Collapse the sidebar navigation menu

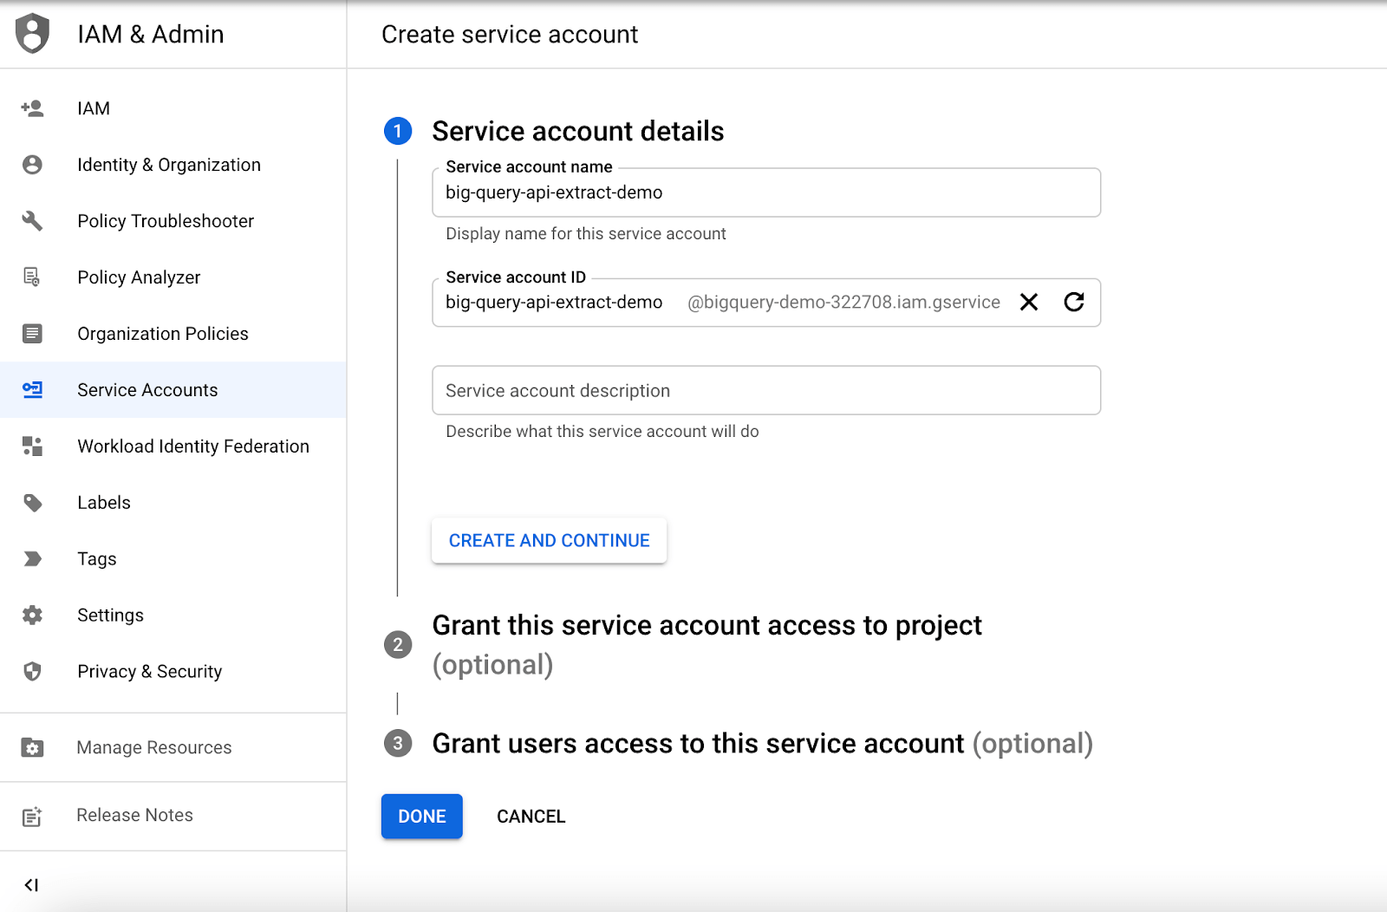31,885
